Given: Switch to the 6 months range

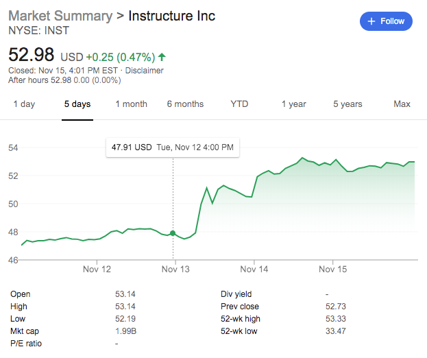Looking at the screenshot, I should (185, 104).
